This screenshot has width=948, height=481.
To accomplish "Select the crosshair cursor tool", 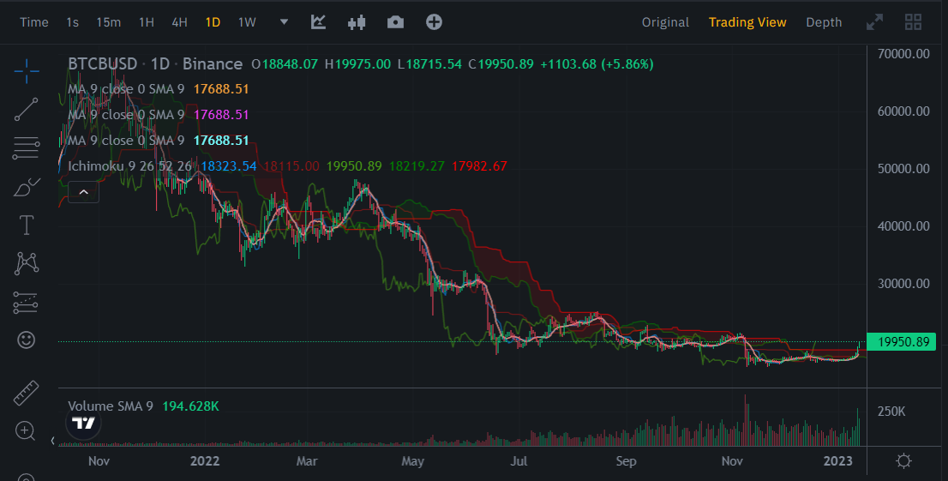I will tap(27, 71).
